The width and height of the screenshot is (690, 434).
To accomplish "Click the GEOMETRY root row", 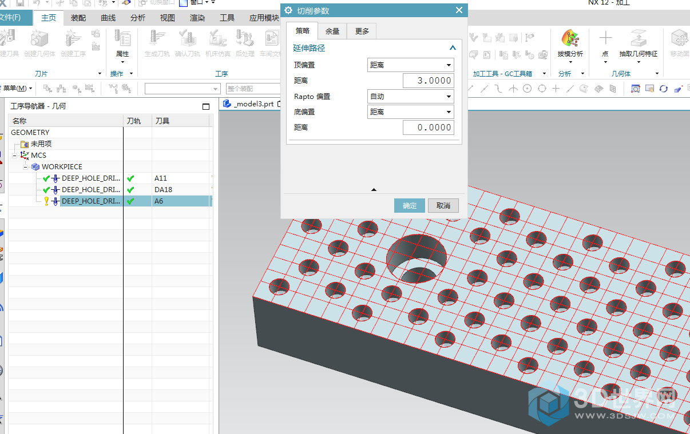I will point(110,133).
